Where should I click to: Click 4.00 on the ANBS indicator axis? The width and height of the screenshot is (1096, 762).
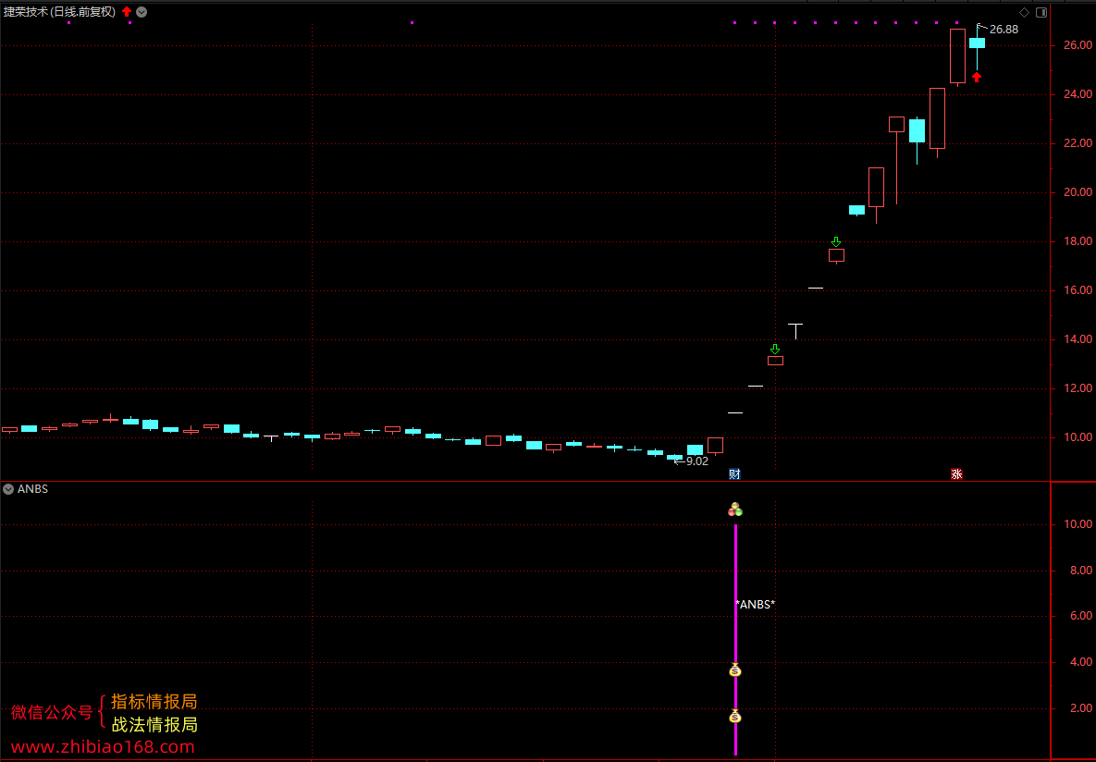(x=1080, y=661)
